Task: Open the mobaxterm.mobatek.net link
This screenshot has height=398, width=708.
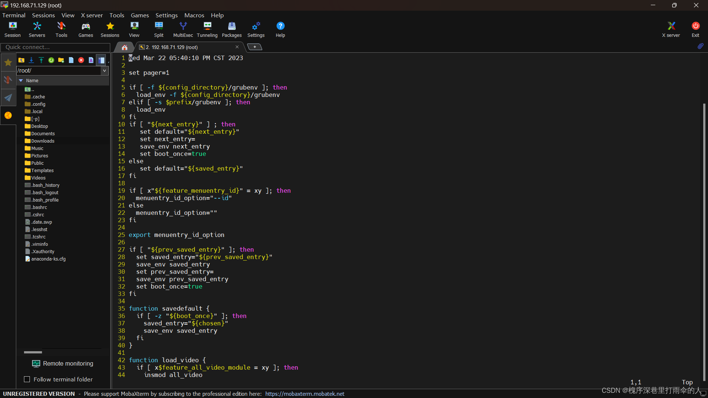Action: coord(305,394)
